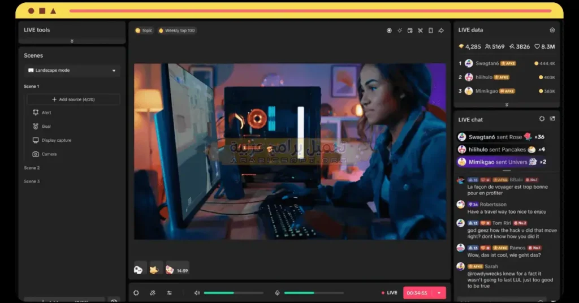Screen dimensions: 579x303
Task: Click the schedule calendar icon above preview
Action: [x=410, y=31]
